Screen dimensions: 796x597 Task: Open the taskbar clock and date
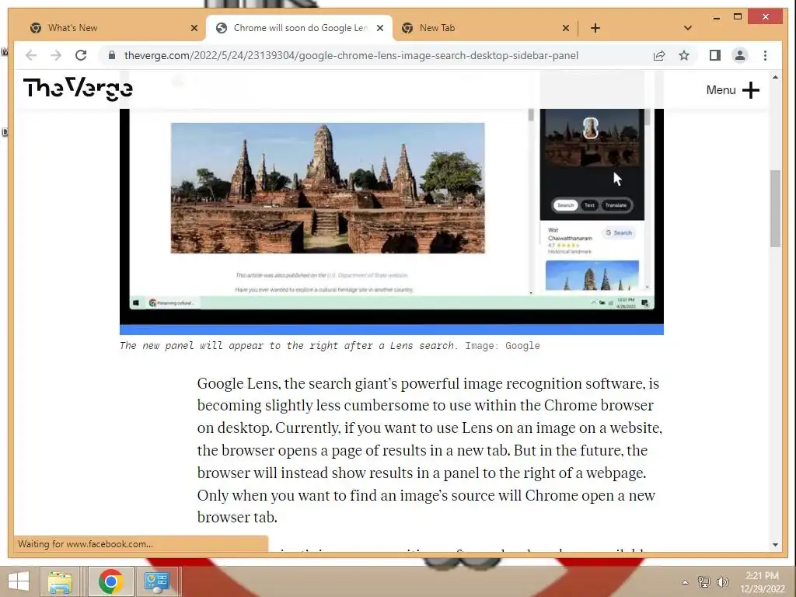[762, 581]
